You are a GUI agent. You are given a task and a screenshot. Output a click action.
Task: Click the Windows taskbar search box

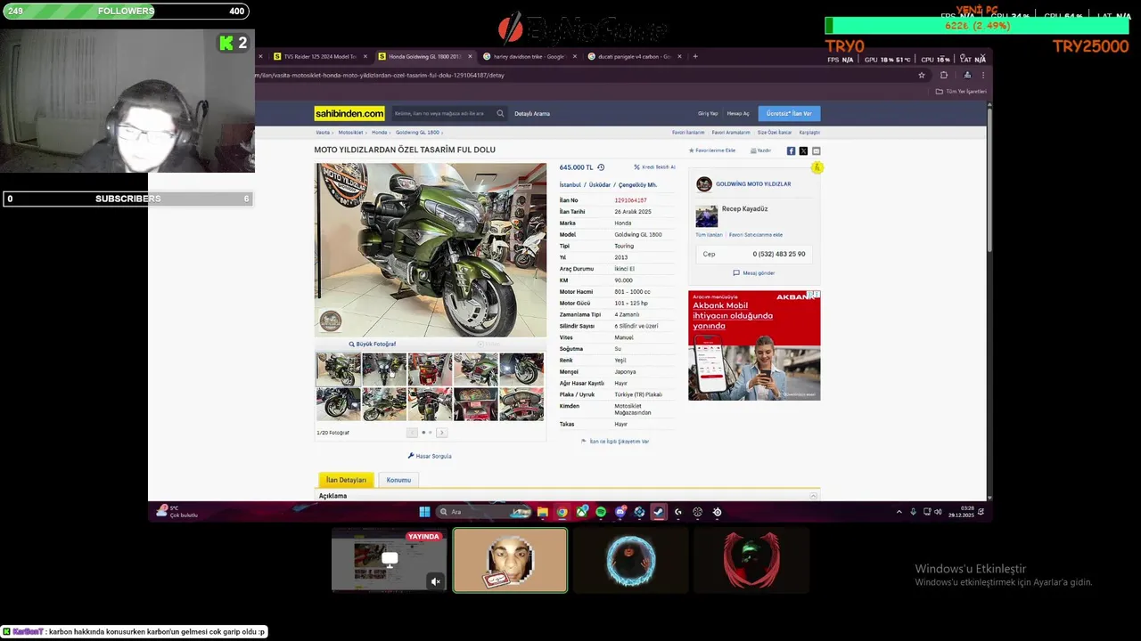485,512
